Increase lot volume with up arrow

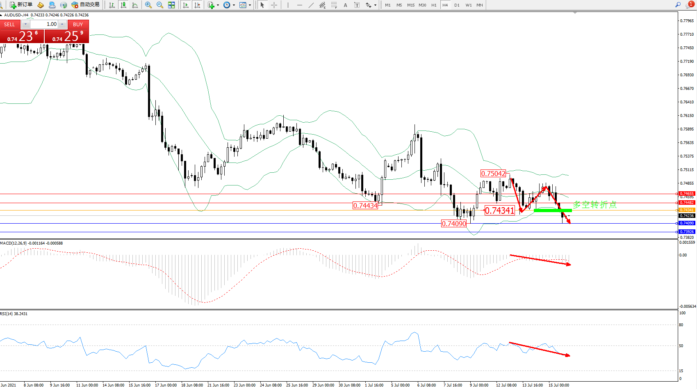[62, 24]
